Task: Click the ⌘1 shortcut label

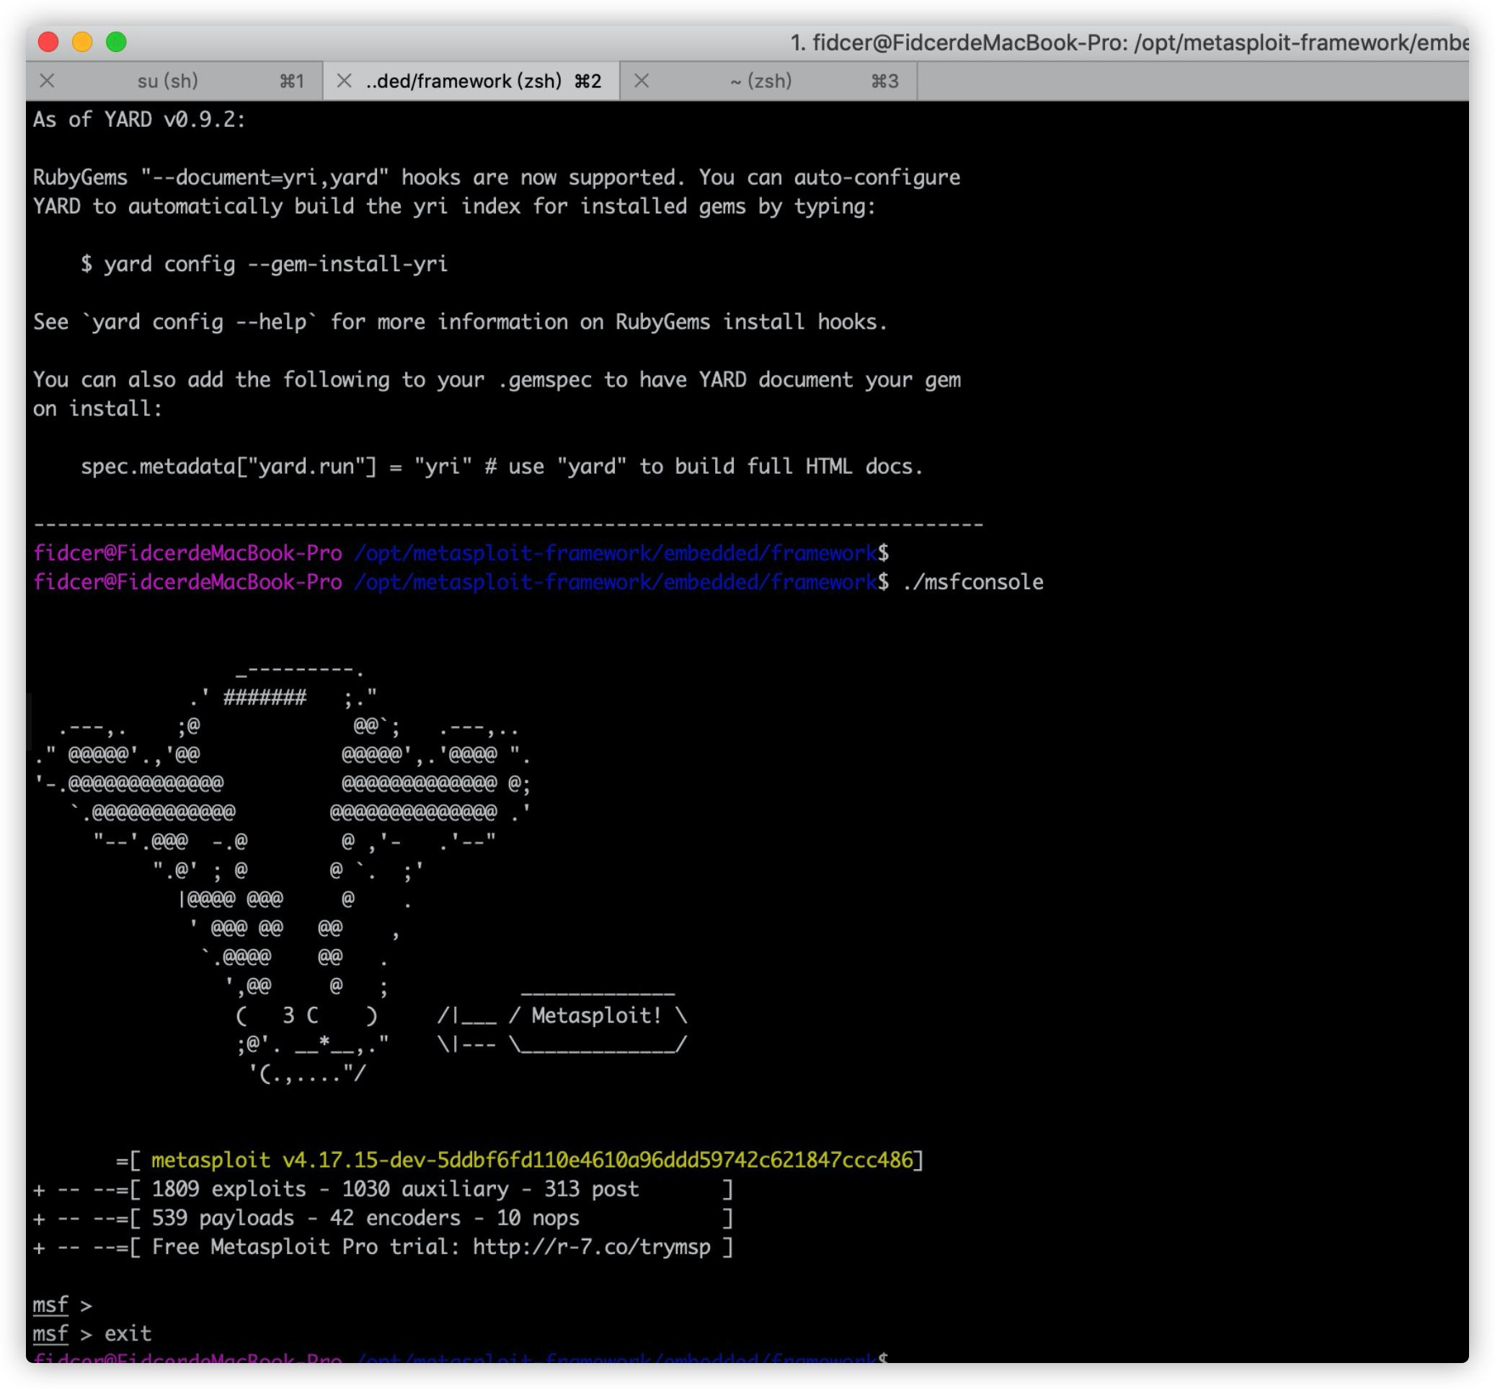Action: [291, 81]
